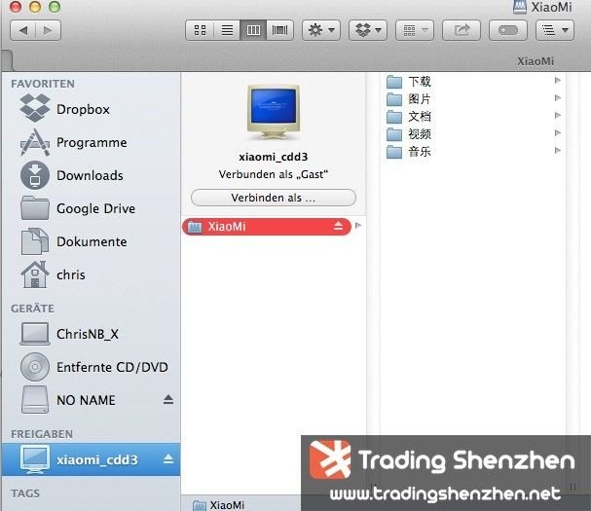Switch to icon view

tap(200, 30)
